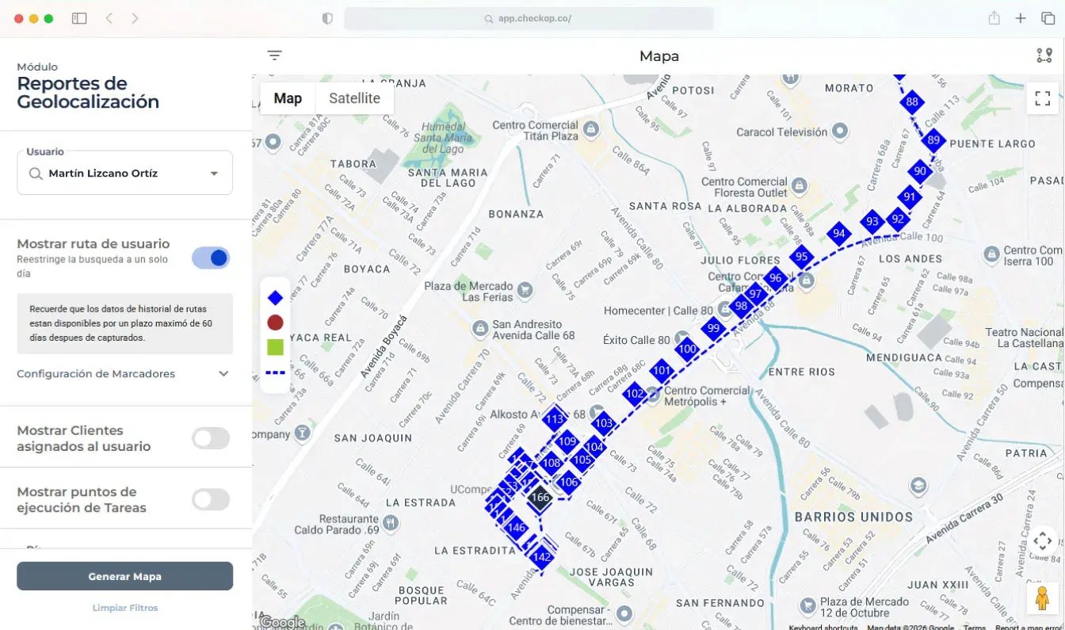Select the red circle marker in the legend
This screenshot has height=630, width=1065.
tap(274, 322)
